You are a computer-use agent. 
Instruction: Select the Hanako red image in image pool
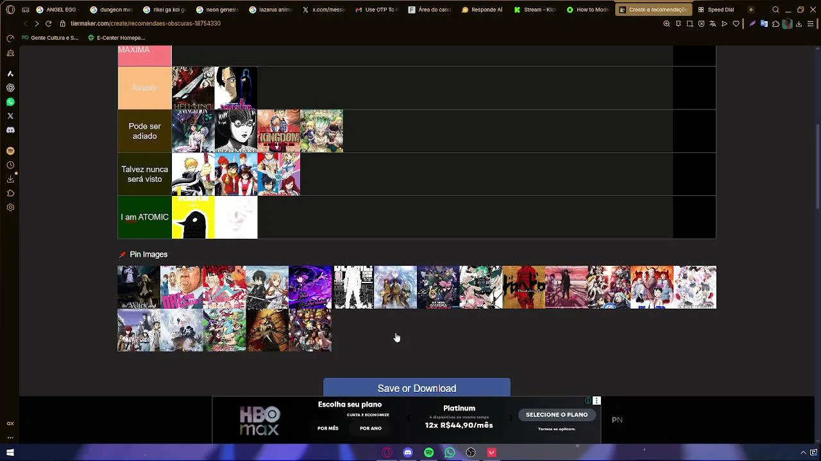coord(523,287)
